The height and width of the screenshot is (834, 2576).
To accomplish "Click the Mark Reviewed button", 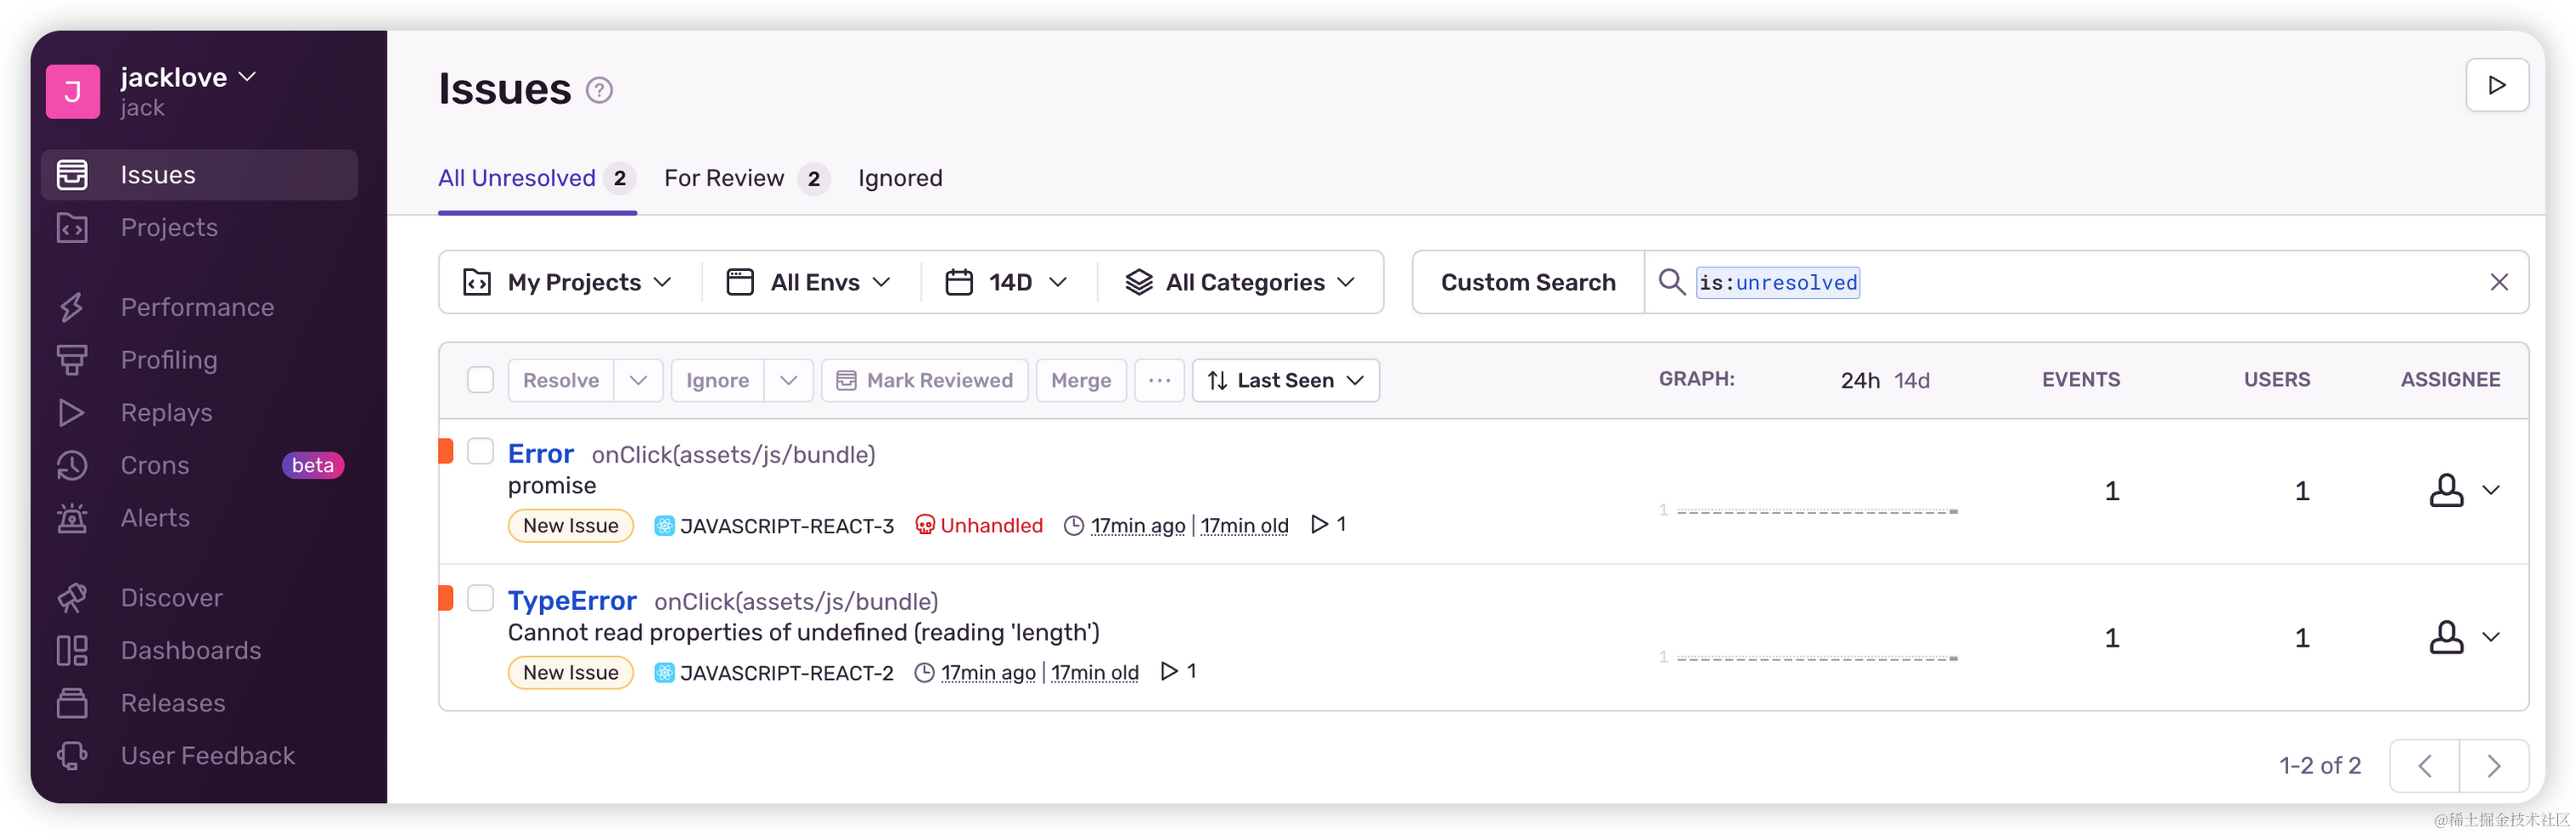I will (x=924, y=380).
